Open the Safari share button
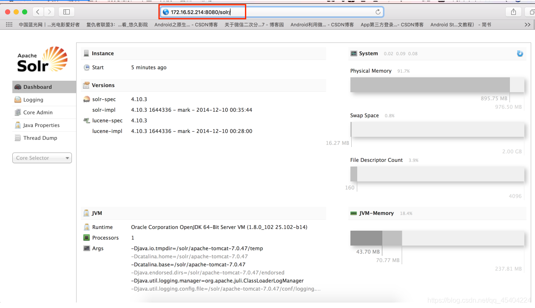Screen dimensions: 535x308 (x=513, y=12)
